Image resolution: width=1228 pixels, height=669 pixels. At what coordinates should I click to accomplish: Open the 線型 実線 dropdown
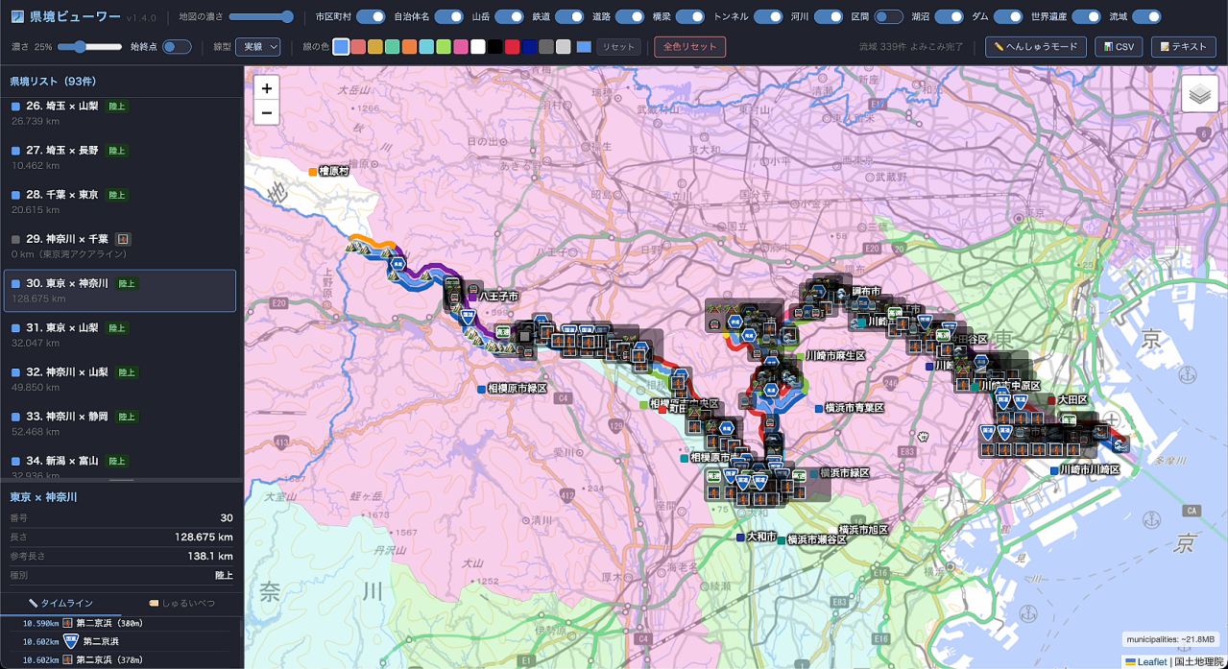tap(258, 46)
